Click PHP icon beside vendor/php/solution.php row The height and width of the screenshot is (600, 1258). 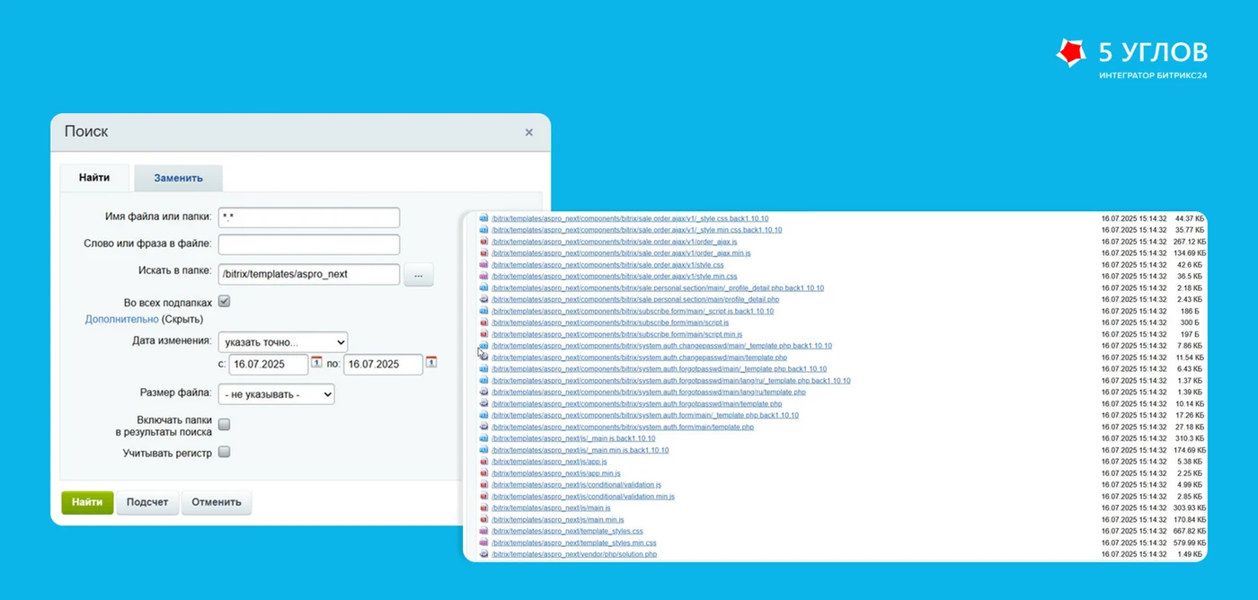click(483, 554)
